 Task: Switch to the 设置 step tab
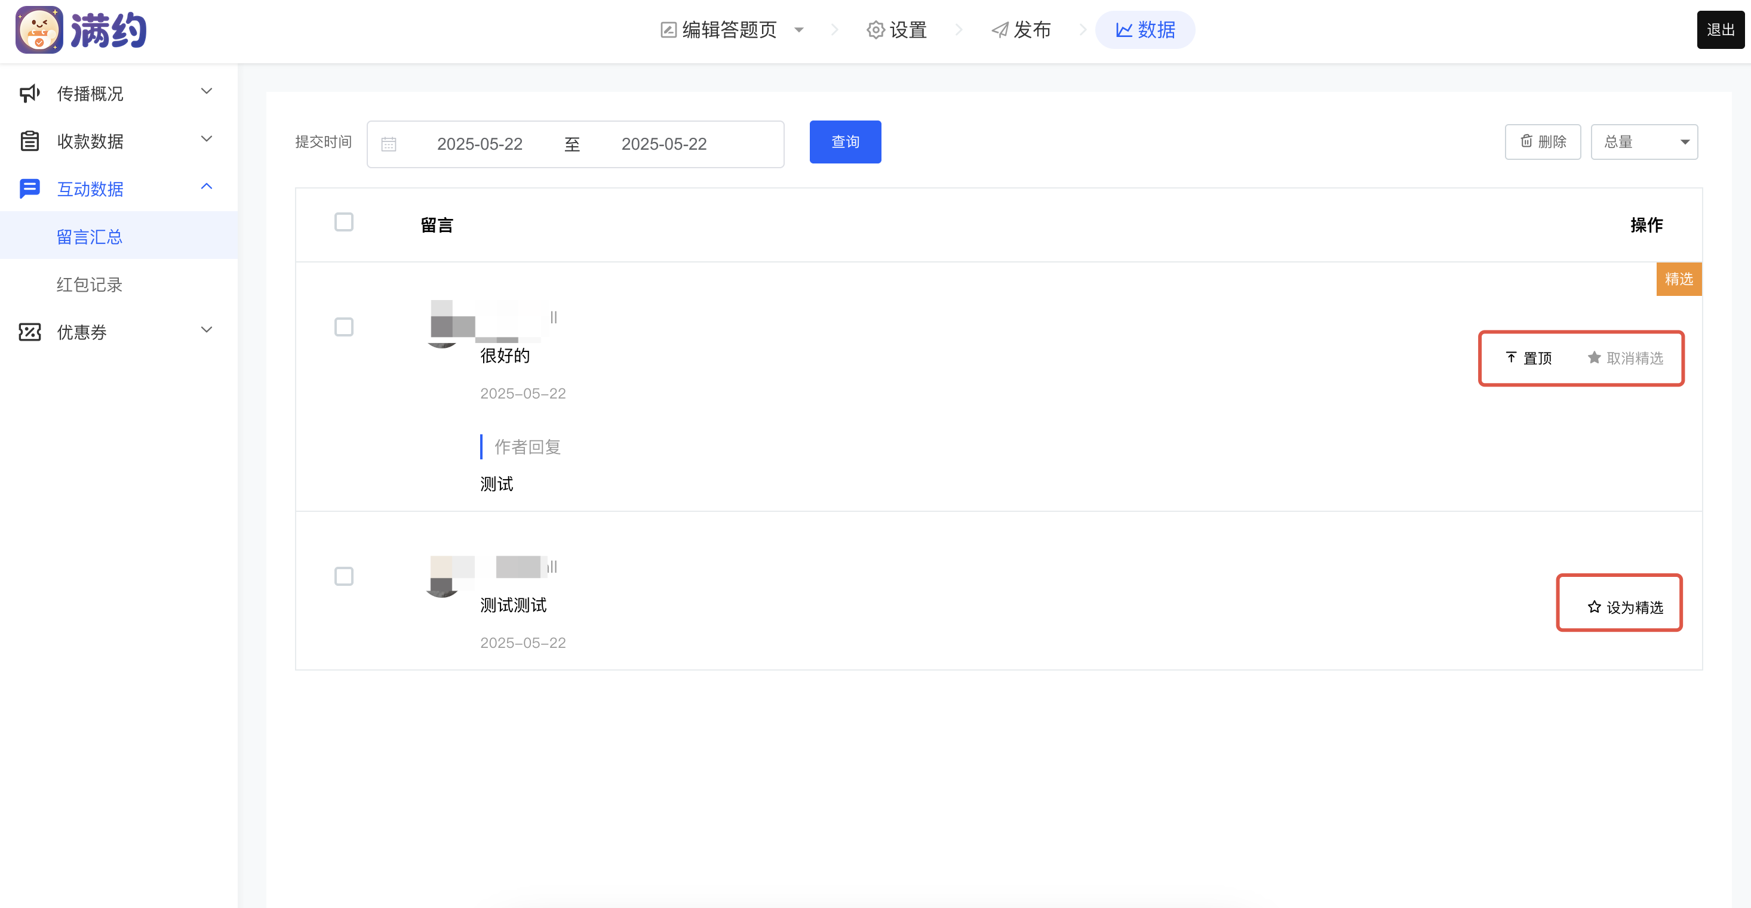pos(897,30)
